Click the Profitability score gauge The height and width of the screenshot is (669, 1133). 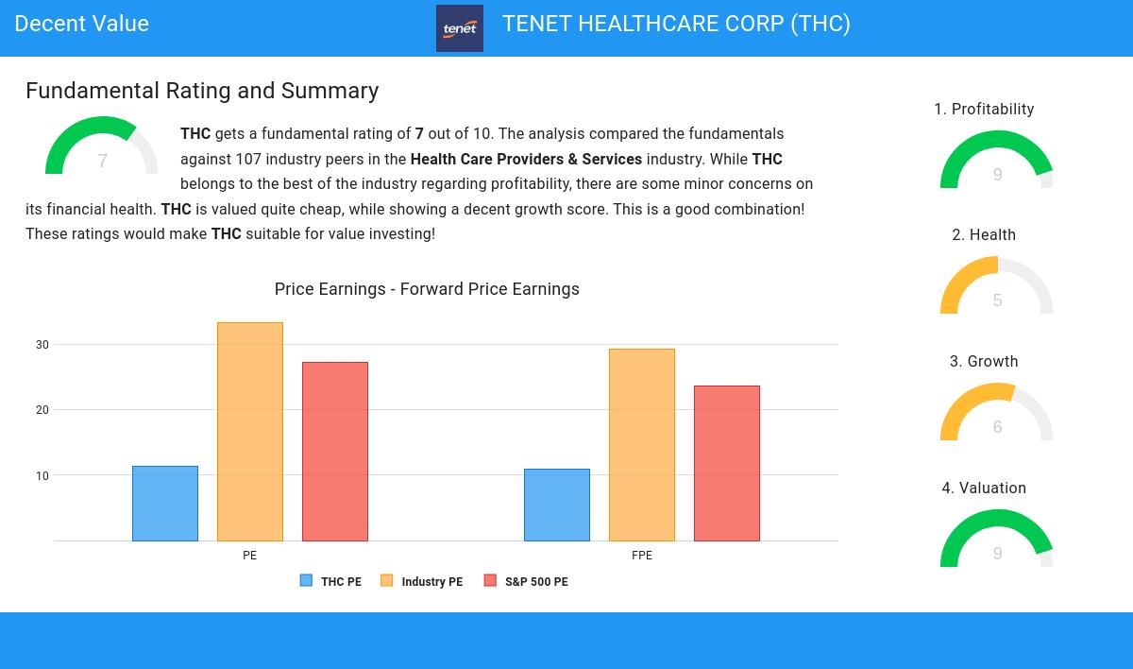coord(997,161)
